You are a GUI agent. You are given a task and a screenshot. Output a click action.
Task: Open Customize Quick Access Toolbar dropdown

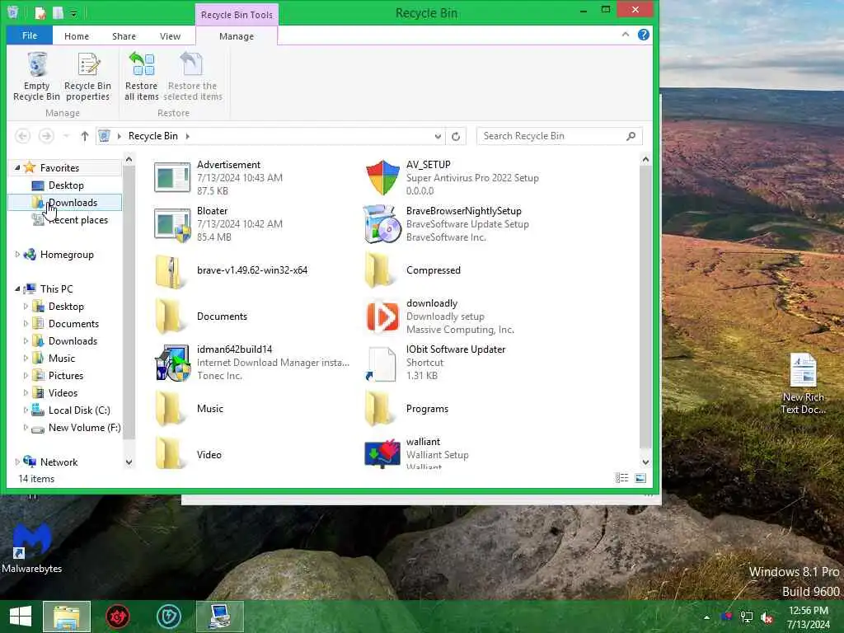(73, 13)
